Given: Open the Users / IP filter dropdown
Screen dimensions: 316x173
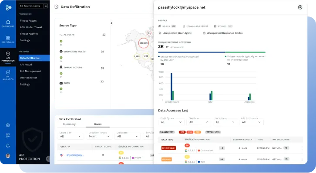Looking at the screenshot, I should pos(70,136).
